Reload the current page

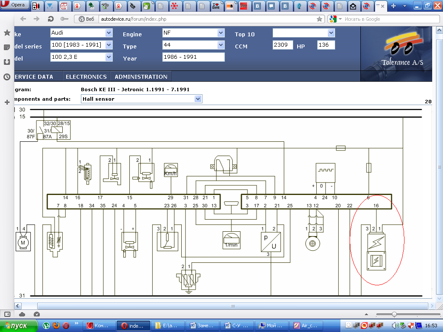(51, 19)
